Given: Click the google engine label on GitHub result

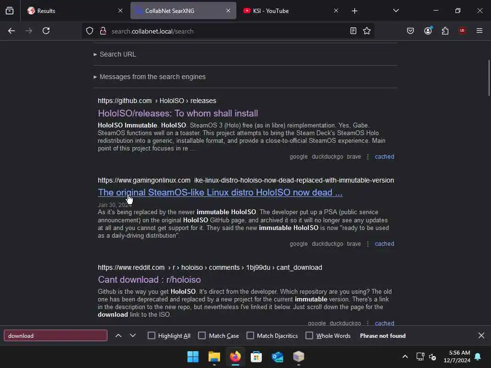Looking at the screenshot, I should (x=298, y=157).
